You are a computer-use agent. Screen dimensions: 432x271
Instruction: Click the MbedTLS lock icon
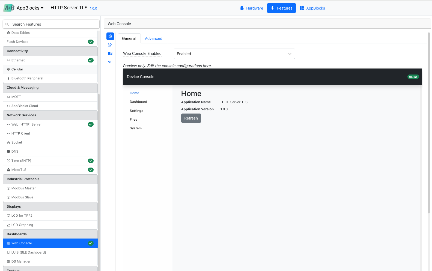(8, 170)
